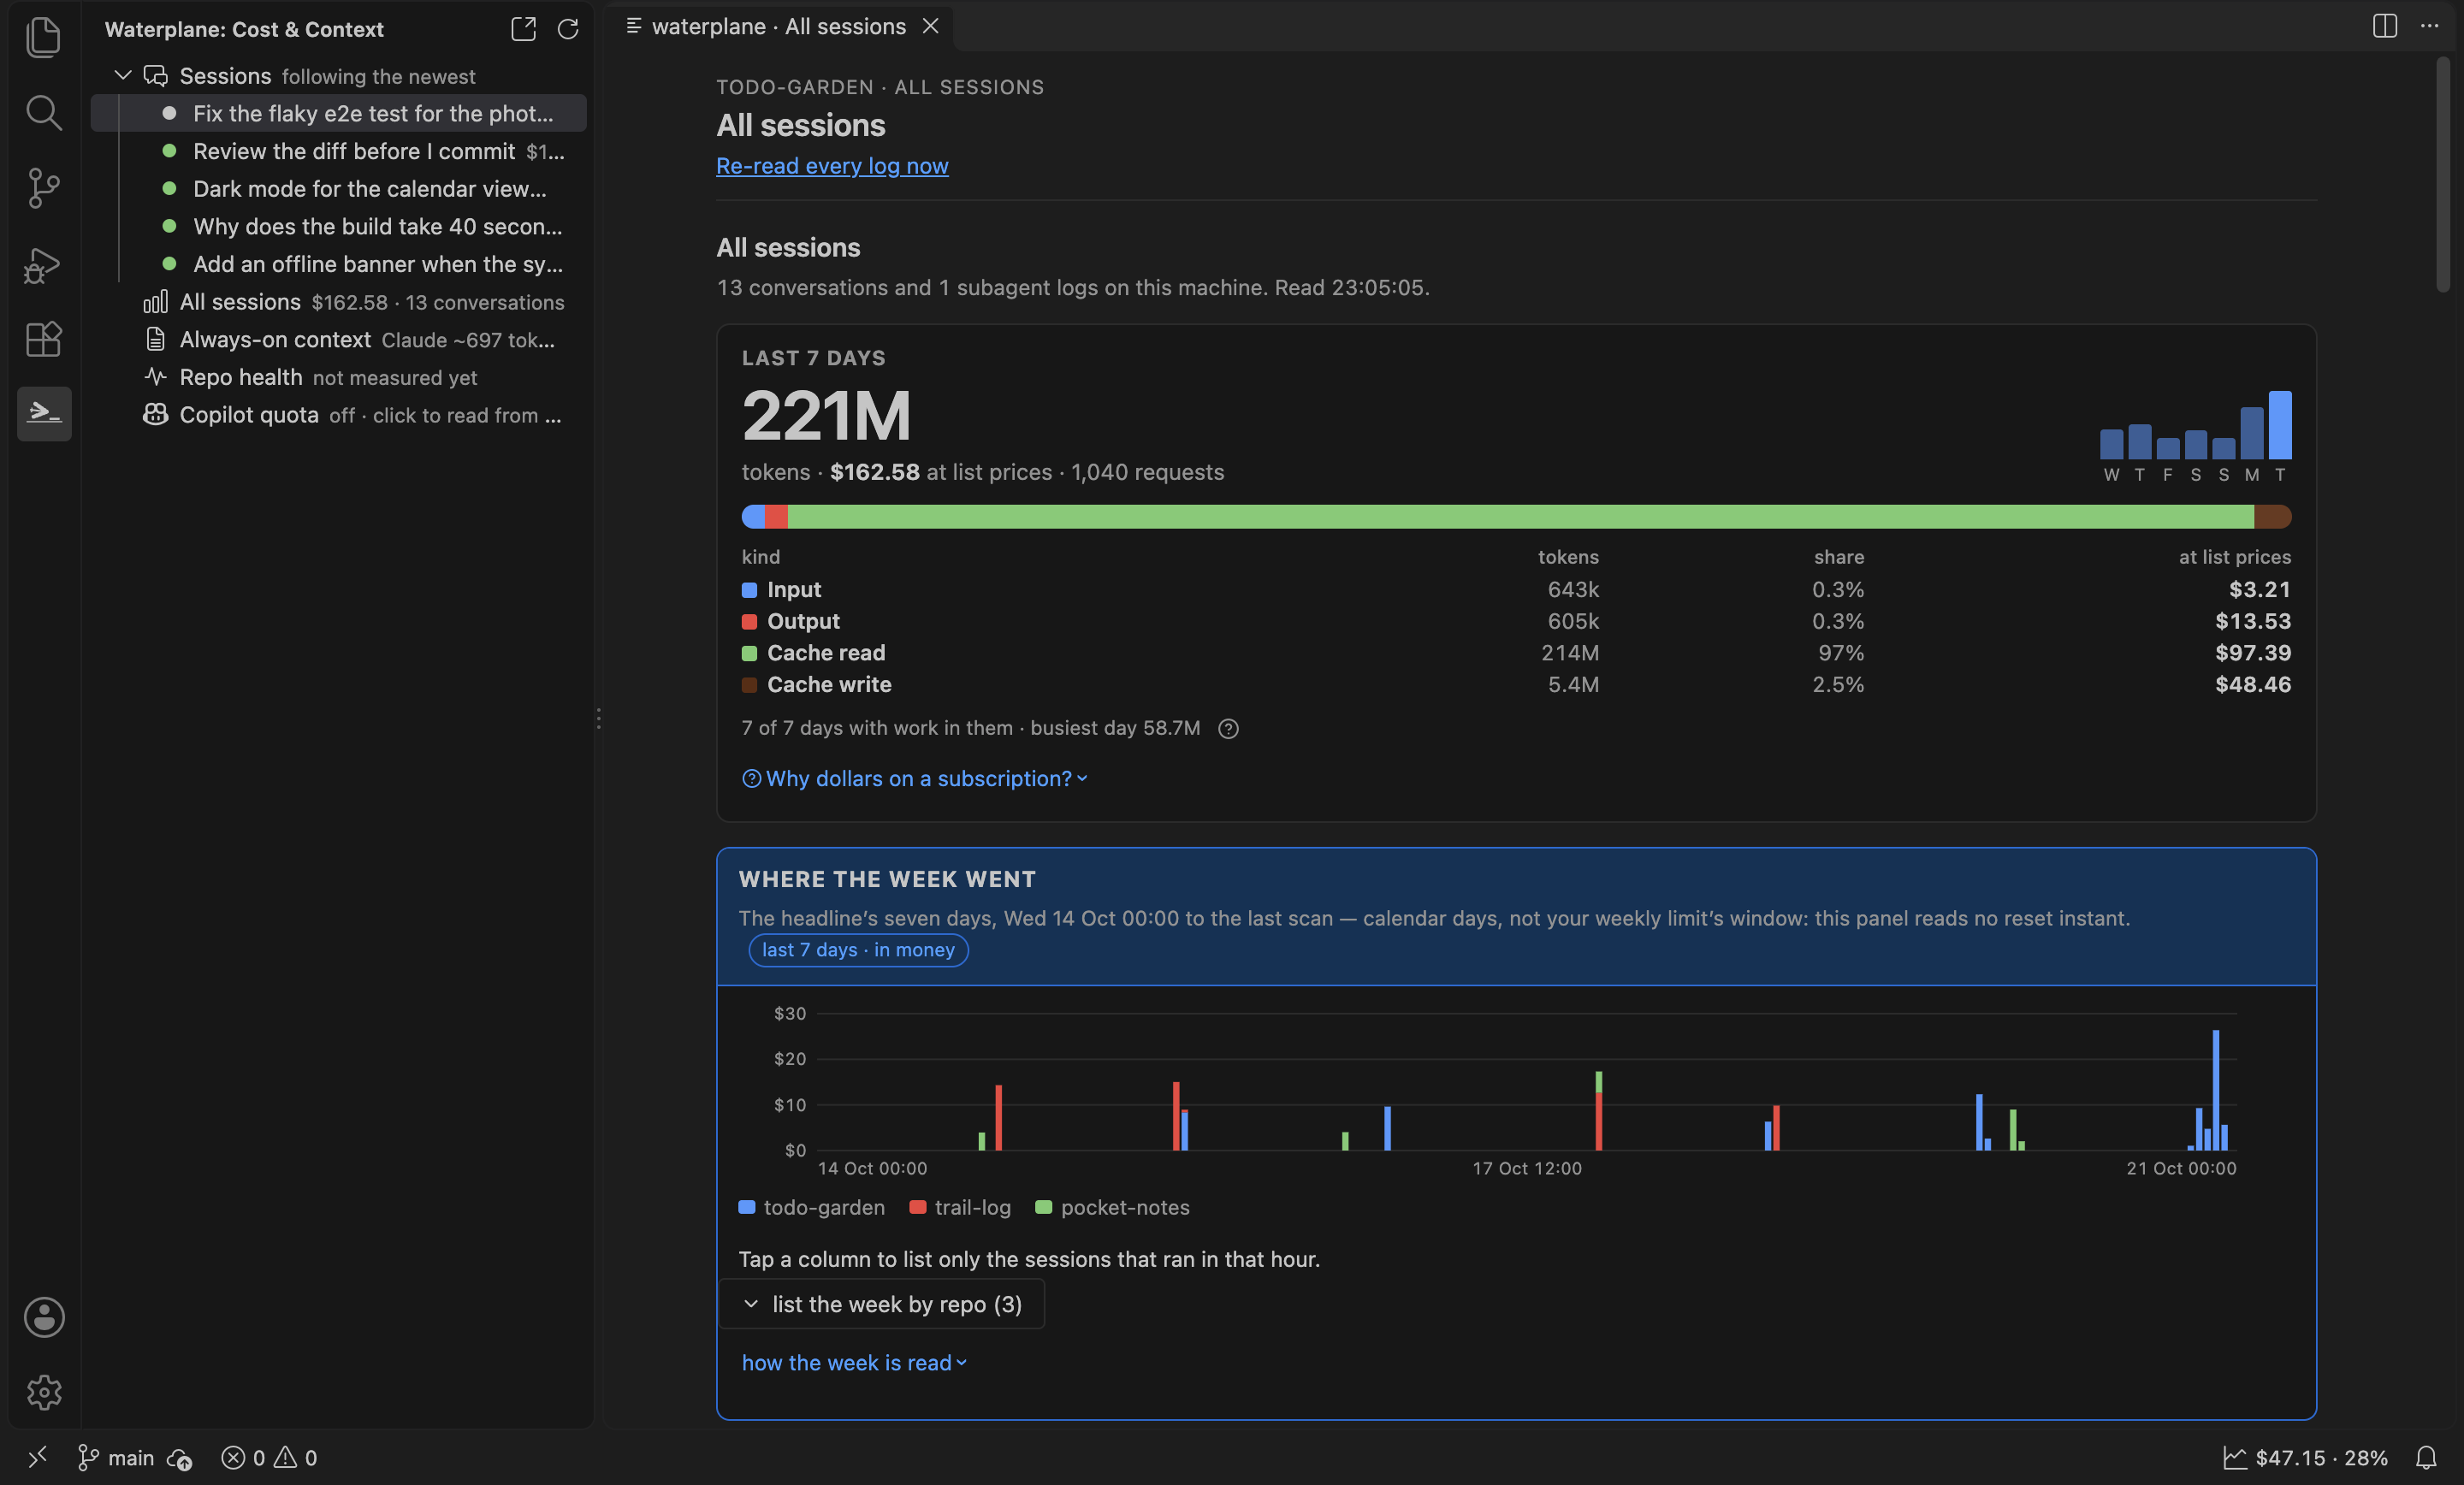This screenshot has height=1485, width=2464.
Task: Click the help icon beside busiest day
Action: point(1229,729)
